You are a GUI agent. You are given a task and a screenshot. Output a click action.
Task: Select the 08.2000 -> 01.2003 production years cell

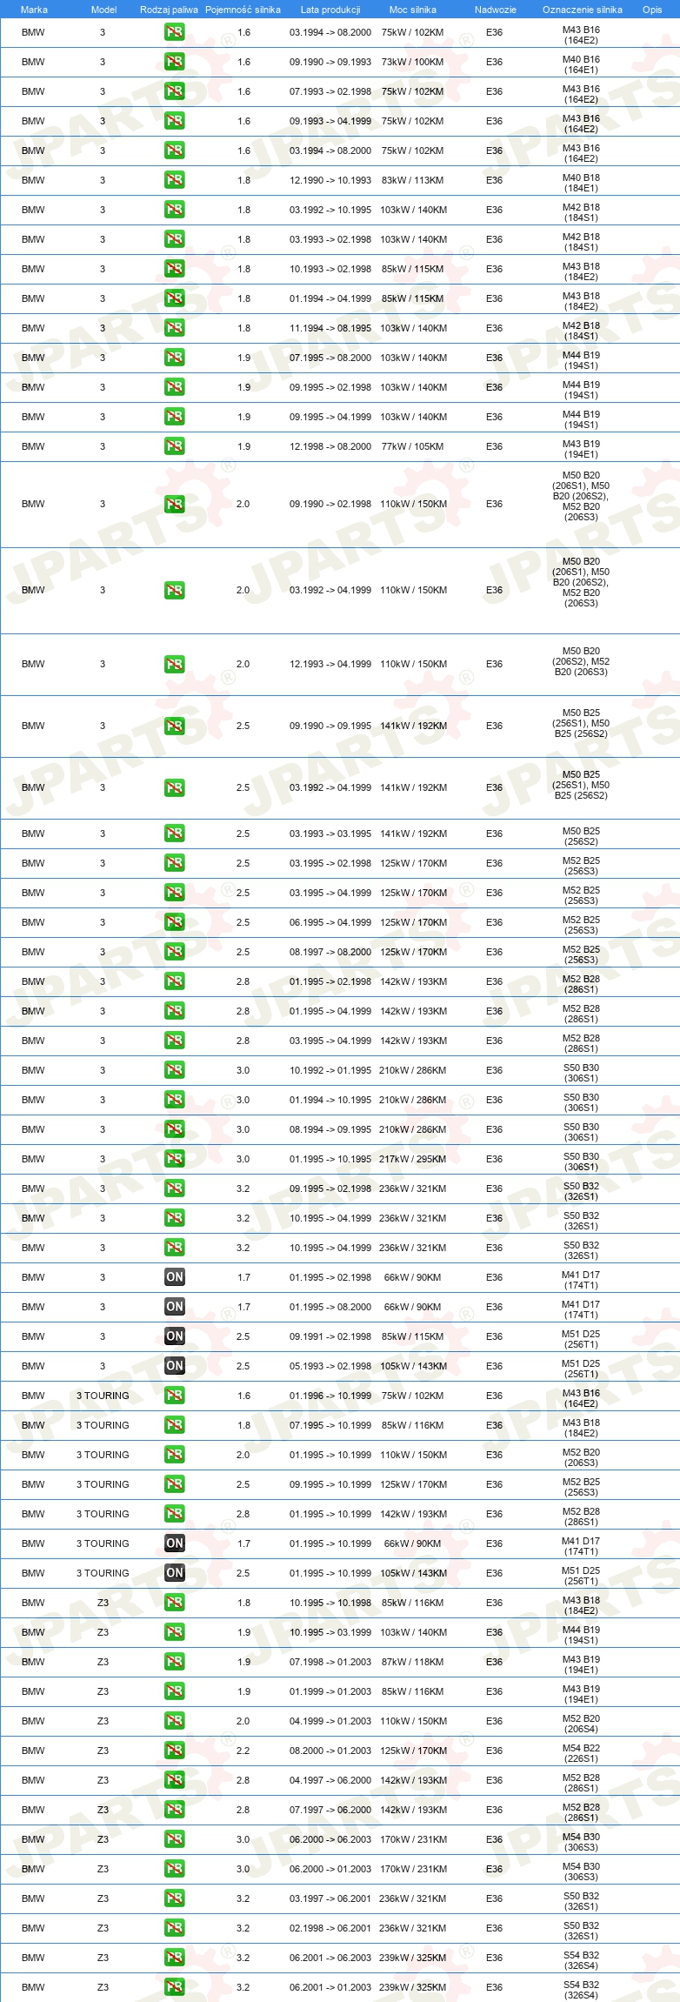(x=330, y=1751)
